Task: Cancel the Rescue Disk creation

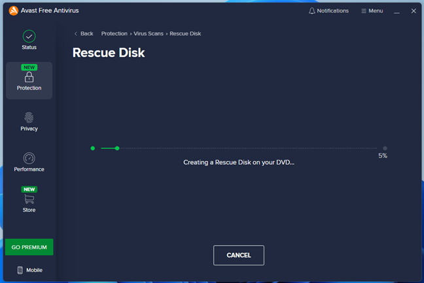Action: coord(238,255)
